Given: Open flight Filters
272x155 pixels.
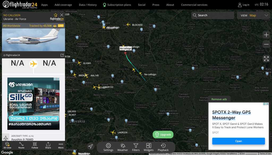Looking at the screenshot, I should click(136, 147).
